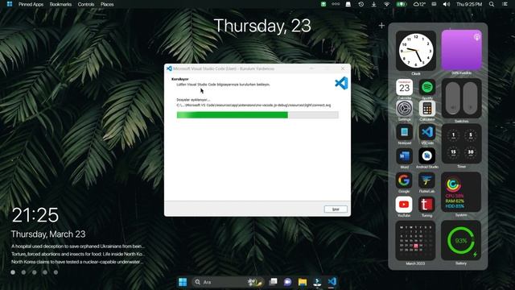Toggle the left switch in Switches widget
The height and width of the screenshot is (290, 515).
point(452,98)
